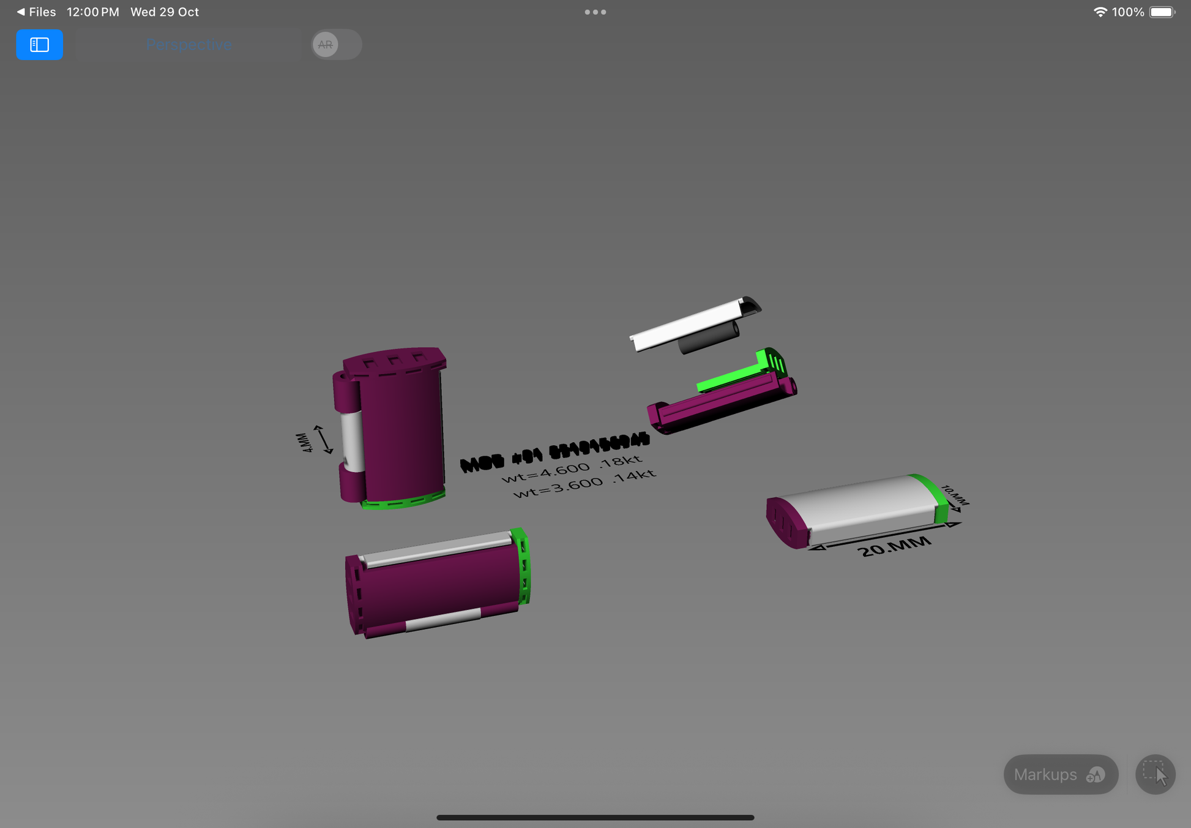Click the 4.MM dimension annotation
This screenshot has width=1191, height=828.
point(304,442)
